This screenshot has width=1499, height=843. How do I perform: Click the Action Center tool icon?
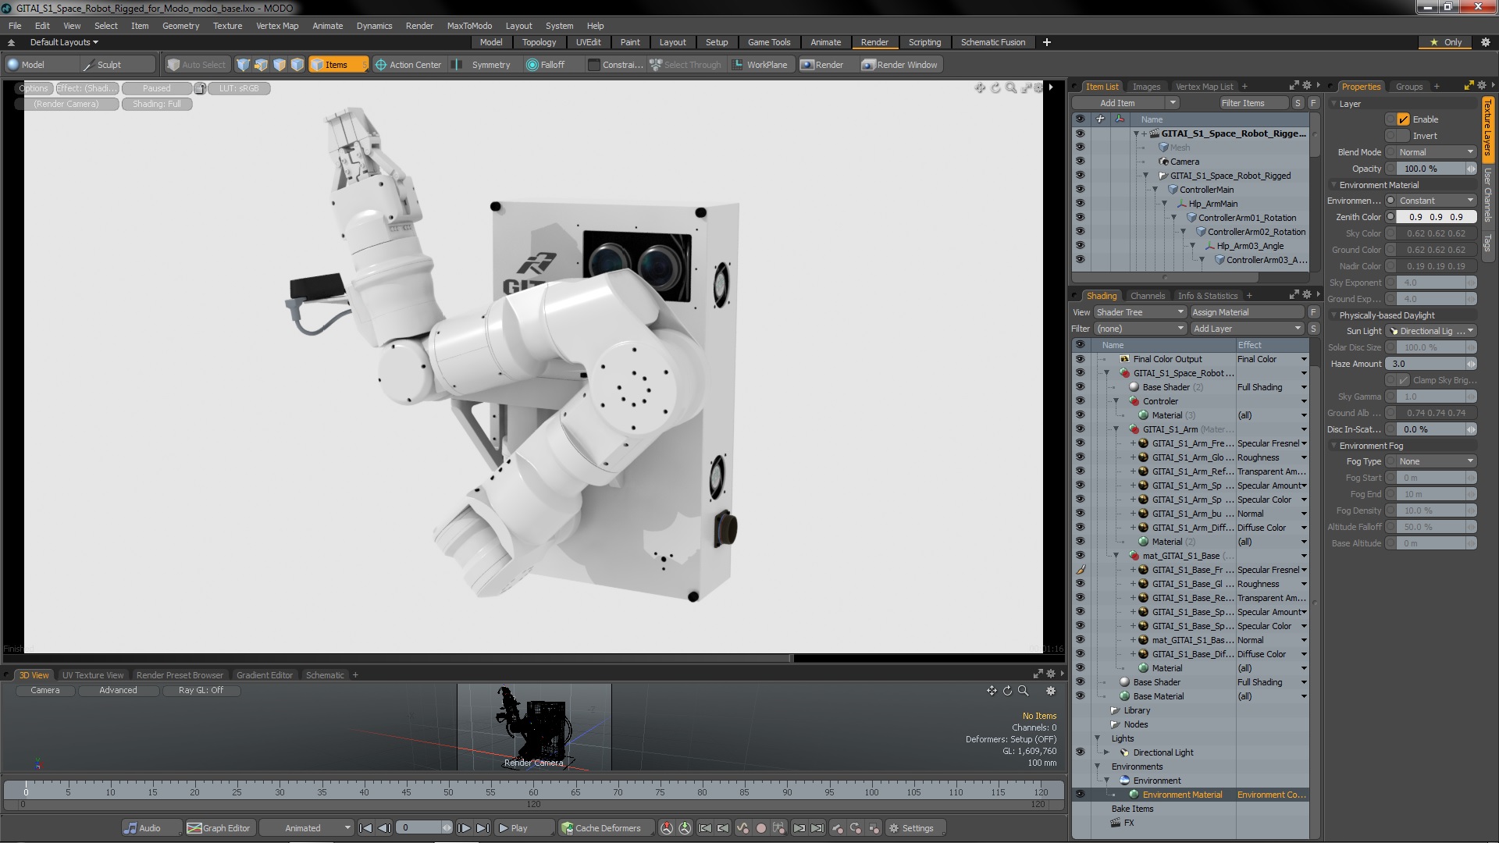[x=381, y=65]
